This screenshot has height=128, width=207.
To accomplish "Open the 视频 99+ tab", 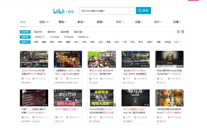I will 44,22.
